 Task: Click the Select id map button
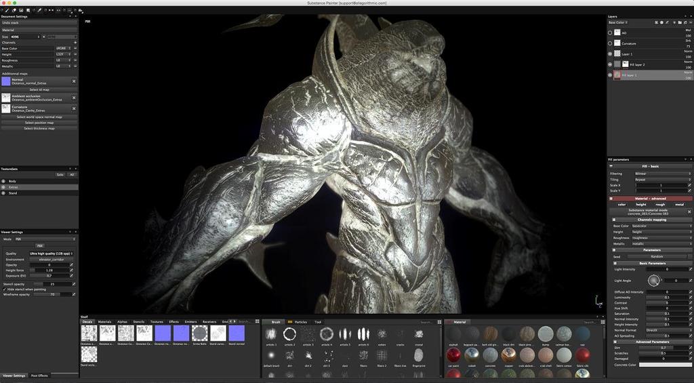click(39, 89)
